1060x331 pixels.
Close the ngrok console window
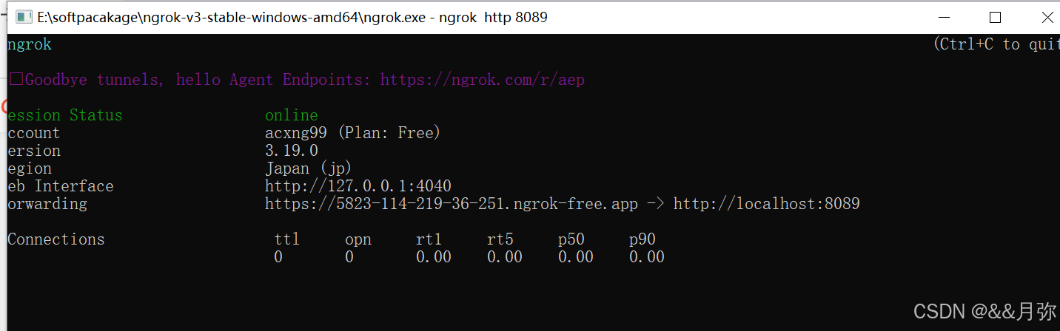coord(1047,17)
